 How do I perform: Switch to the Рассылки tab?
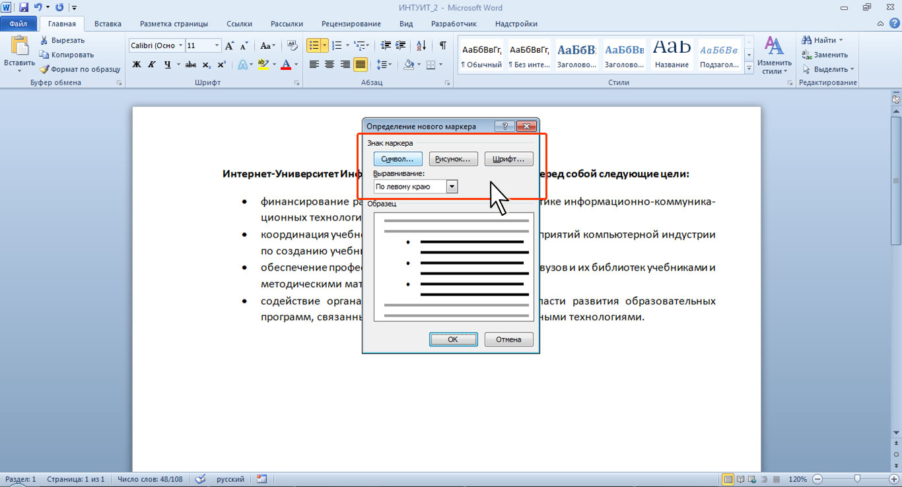pyautogui.click(x=287, y=24)
